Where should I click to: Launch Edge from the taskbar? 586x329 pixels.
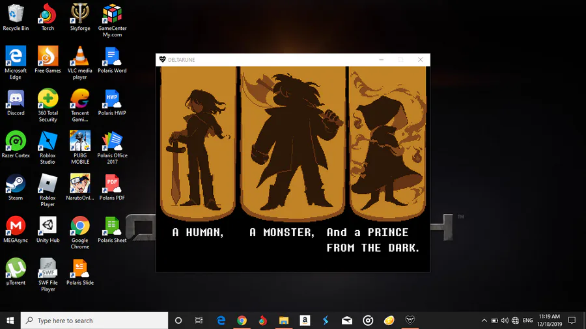tap(221, 321)
